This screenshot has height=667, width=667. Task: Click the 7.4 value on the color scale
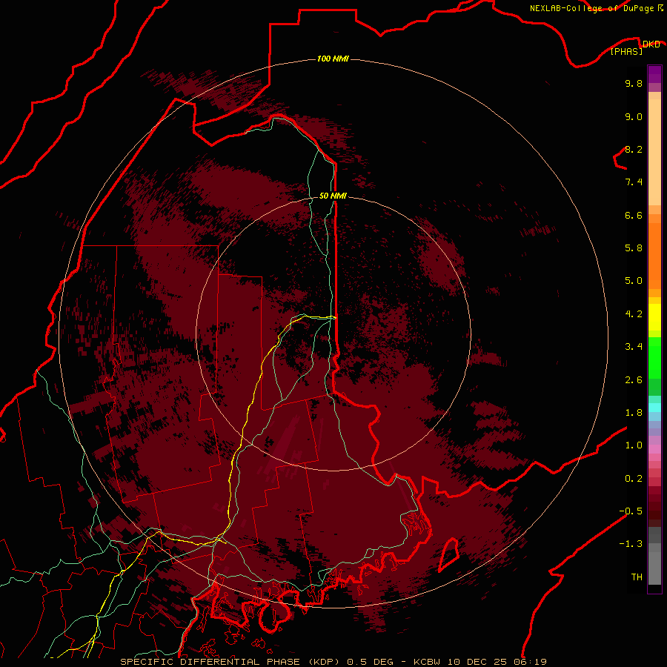pos(634,182)
